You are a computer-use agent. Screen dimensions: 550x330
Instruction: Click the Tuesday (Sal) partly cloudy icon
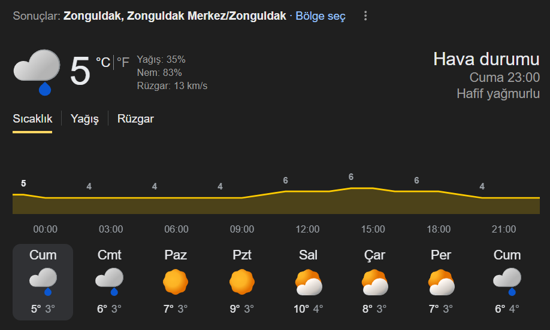308,282
